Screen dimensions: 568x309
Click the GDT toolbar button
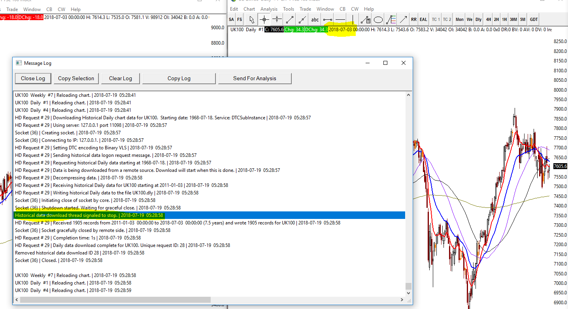[534, 19]
